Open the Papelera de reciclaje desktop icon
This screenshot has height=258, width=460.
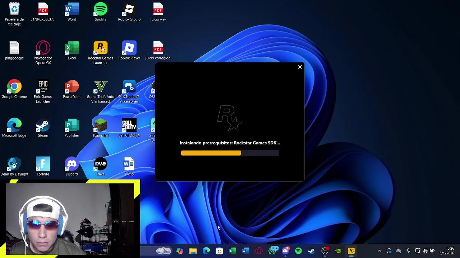[x=14, y=14]
